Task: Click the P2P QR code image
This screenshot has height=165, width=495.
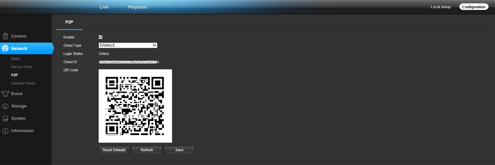Action: click(x=135, y=106)
